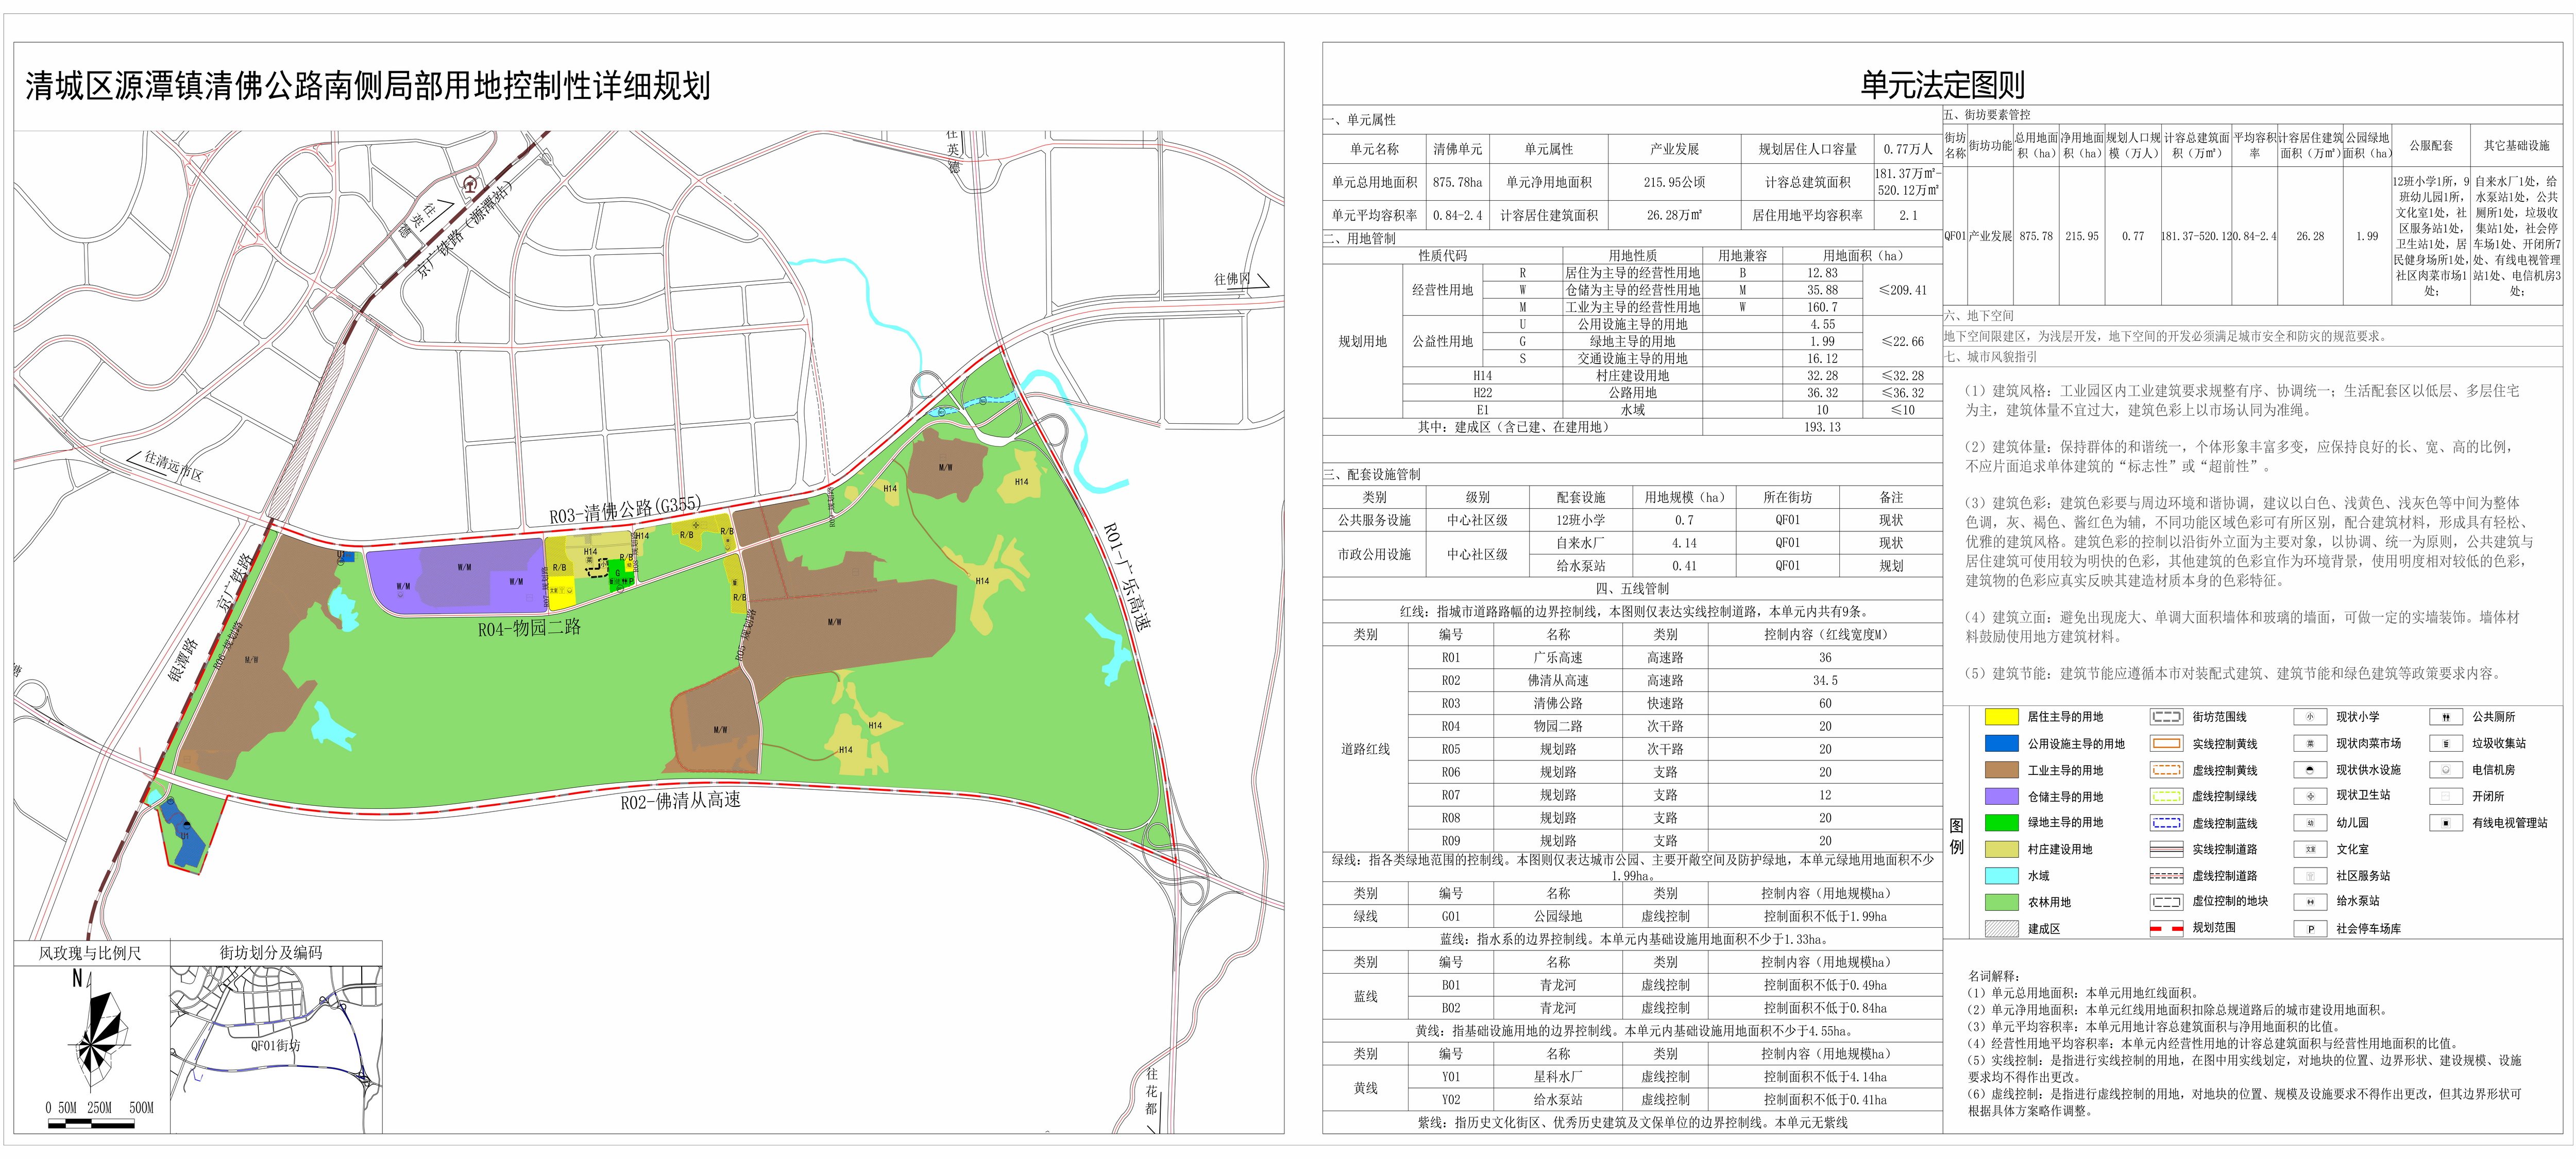2576x1159 pixels.
Task: Click the 现状小学 legend symbol
Action: point(2310,716)
